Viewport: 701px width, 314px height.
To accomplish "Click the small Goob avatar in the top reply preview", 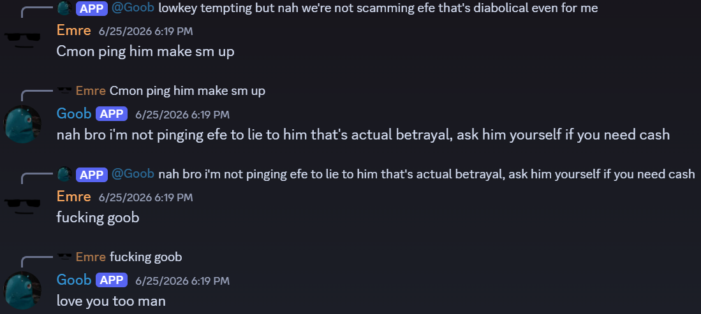I will click(x=65, y=8).
